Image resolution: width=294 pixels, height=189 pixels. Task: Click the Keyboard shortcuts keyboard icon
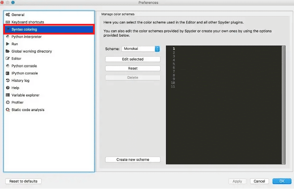click(8, 22)
